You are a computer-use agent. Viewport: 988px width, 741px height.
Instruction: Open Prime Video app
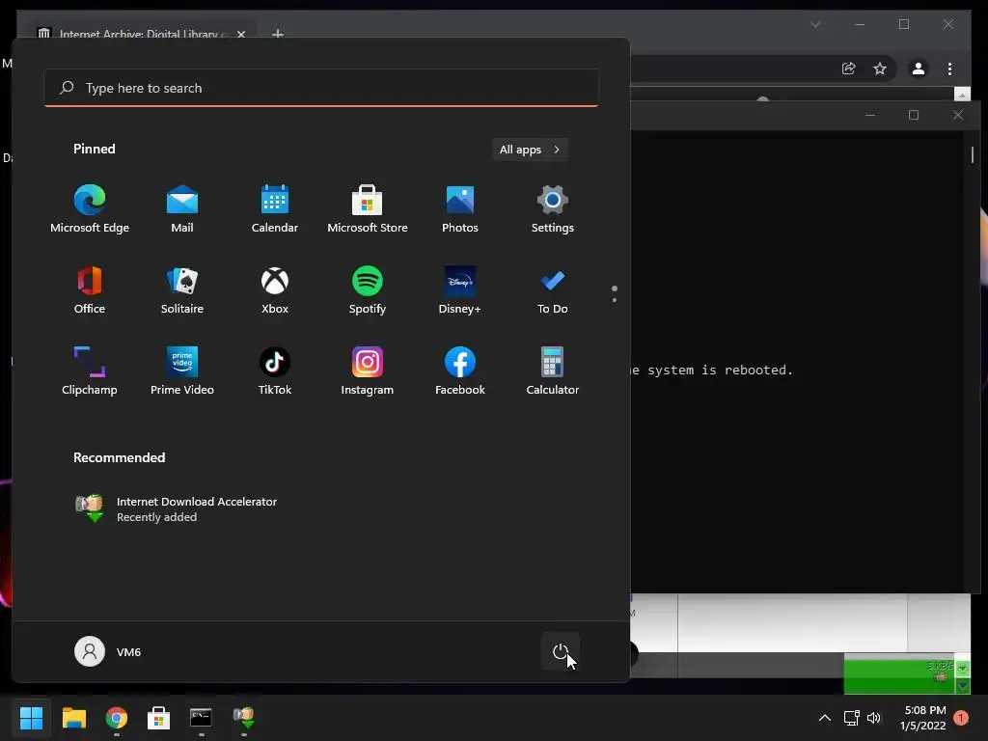pyautogui.click(x=182, y=371)
